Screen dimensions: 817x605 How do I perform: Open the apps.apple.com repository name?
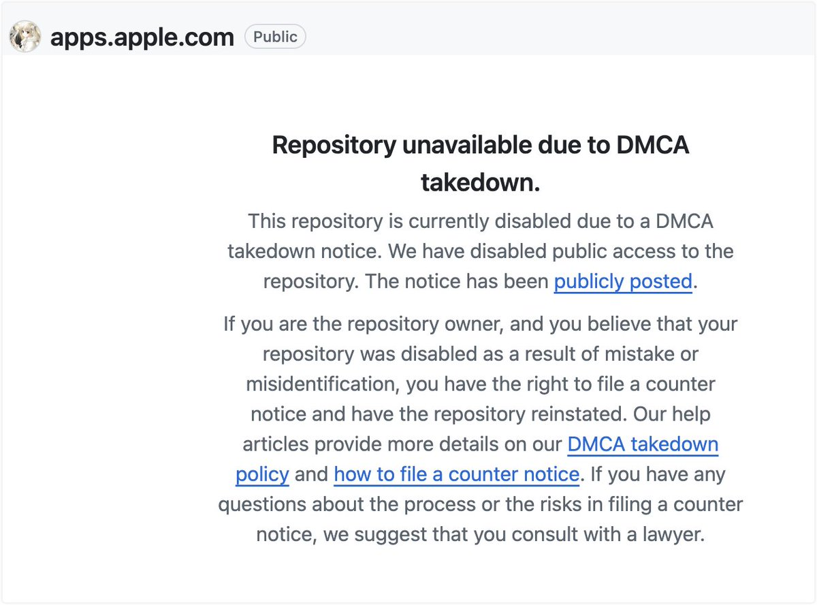(142, 37)
